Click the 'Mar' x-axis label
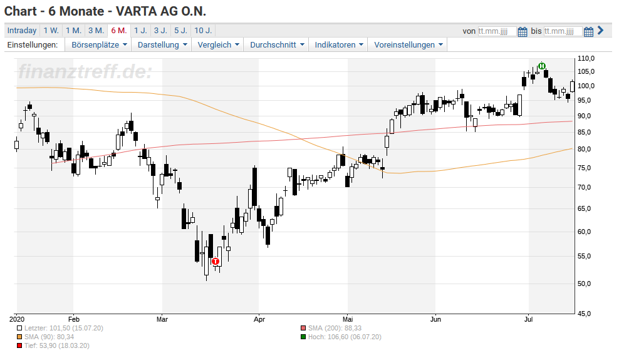 tap(162, 319)
